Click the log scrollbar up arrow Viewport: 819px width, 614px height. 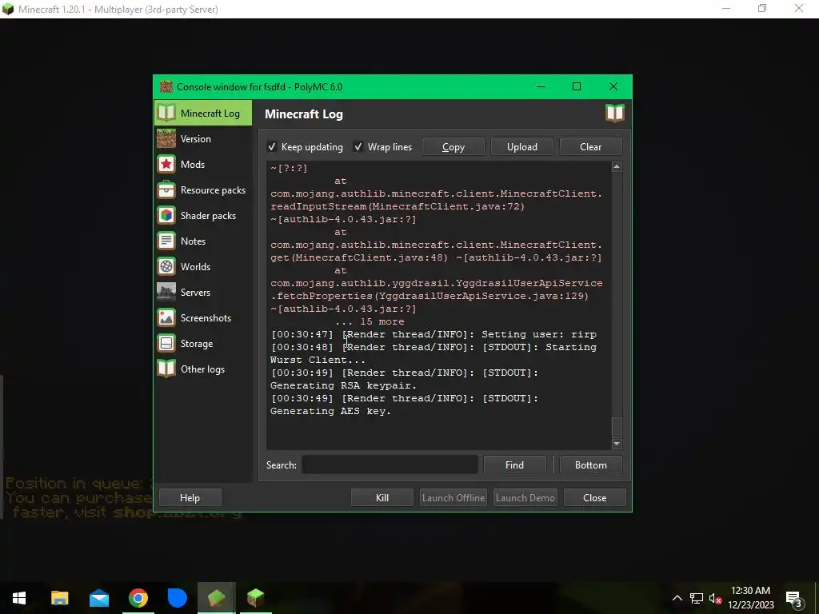point(617,167)
